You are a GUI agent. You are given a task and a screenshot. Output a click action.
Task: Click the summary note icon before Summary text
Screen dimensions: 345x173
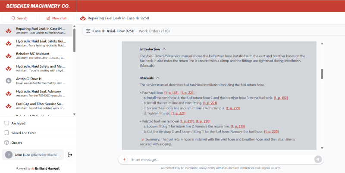click(142, 139)
